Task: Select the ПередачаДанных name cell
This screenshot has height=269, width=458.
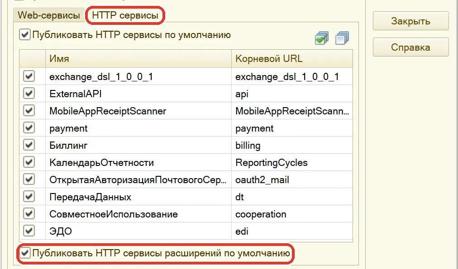Action: [138, 197]
